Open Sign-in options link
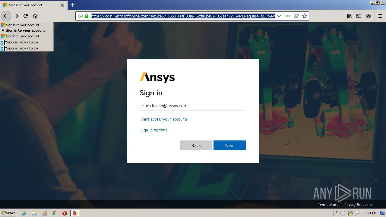386x217 pixels. (x=153, y=130)
